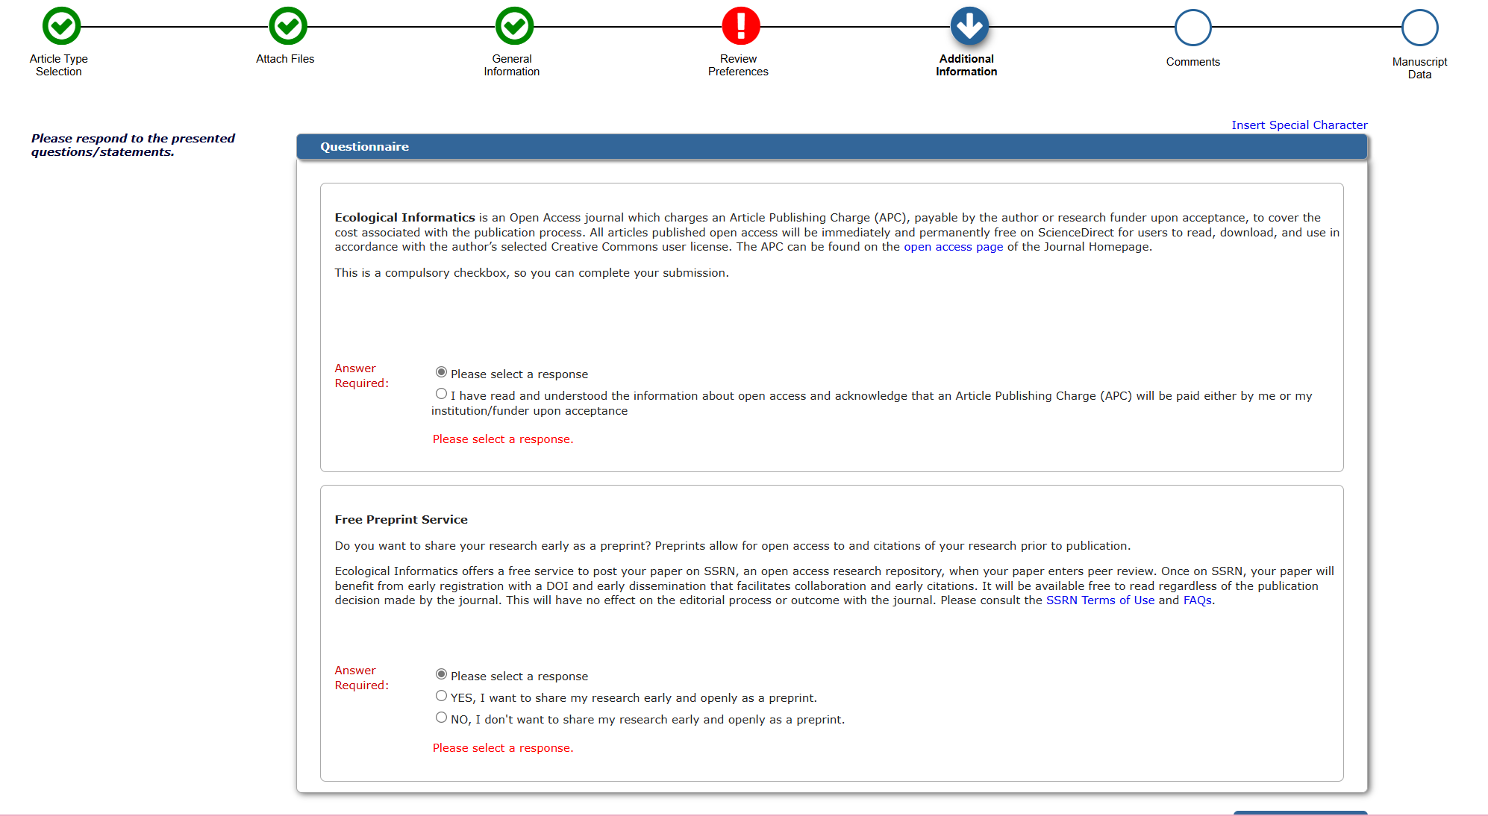Select preprint 'Please select a response' radio
The image size is (1488, 816).
click(x=441, y=674)
